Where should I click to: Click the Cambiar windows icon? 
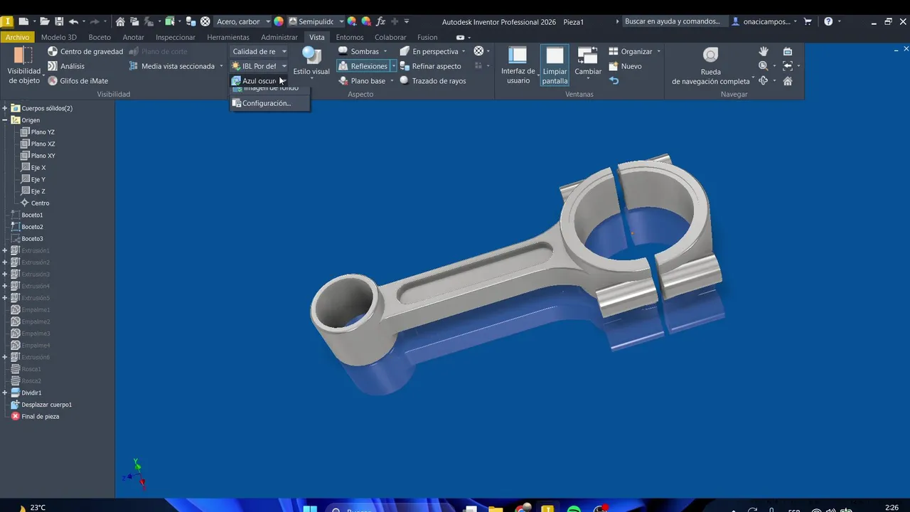(588, 55)
